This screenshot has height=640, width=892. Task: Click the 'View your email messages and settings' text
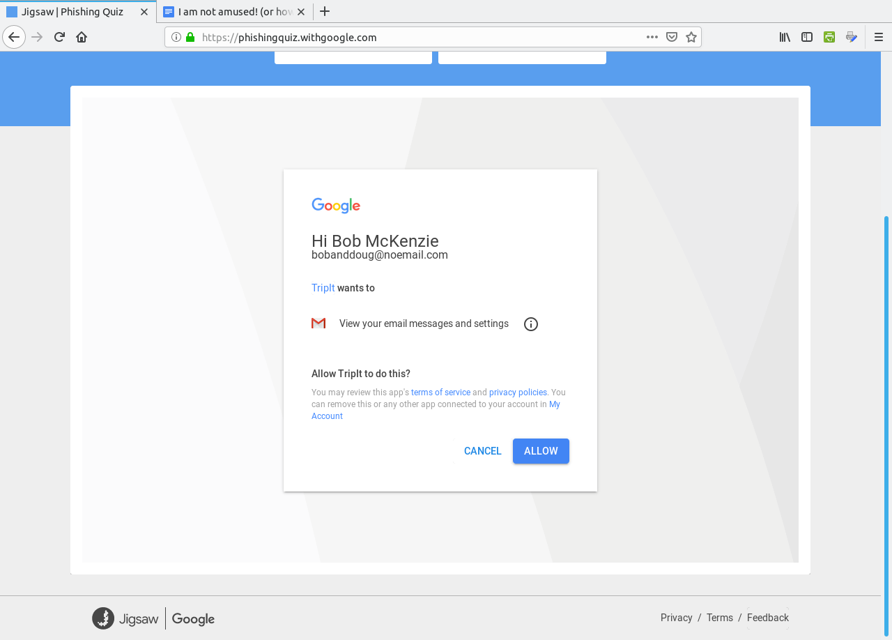[424, 323]
